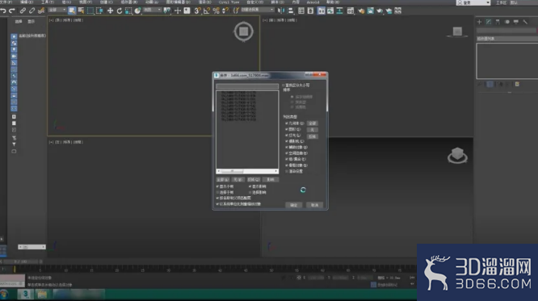Viewport: 538px width, 301px height.
Task: Click the None button below the object list
Action: [x=237, y=180]
